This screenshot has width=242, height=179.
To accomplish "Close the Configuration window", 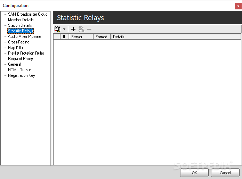I will 238,6.
